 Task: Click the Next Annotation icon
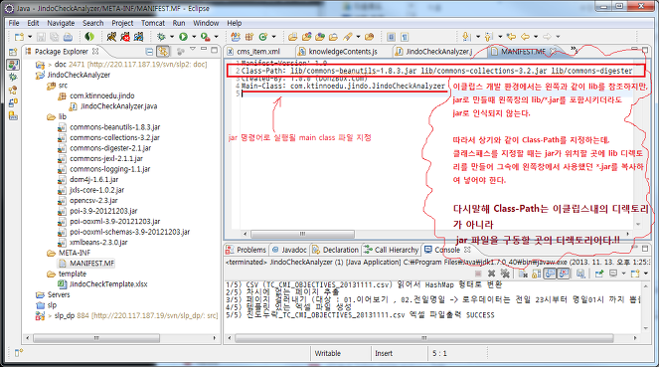[x=466, y=37]
